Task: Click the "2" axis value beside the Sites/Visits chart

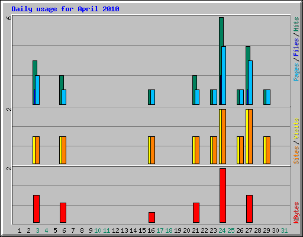Action: point(9,109)
